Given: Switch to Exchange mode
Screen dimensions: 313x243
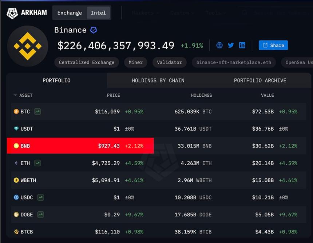Looking at the screenshot, I should [x=70, y=13].
